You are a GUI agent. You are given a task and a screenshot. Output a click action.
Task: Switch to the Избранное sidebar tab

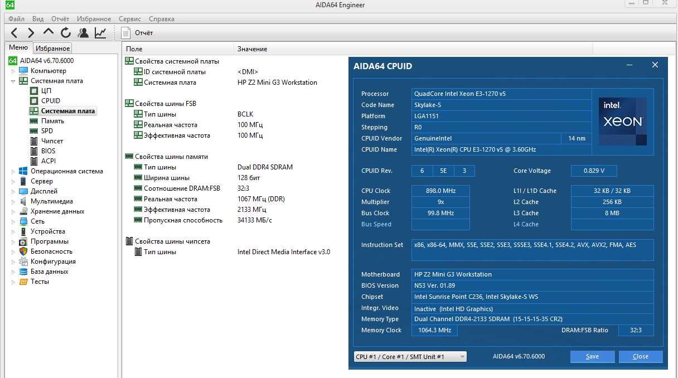coord(52,49)
